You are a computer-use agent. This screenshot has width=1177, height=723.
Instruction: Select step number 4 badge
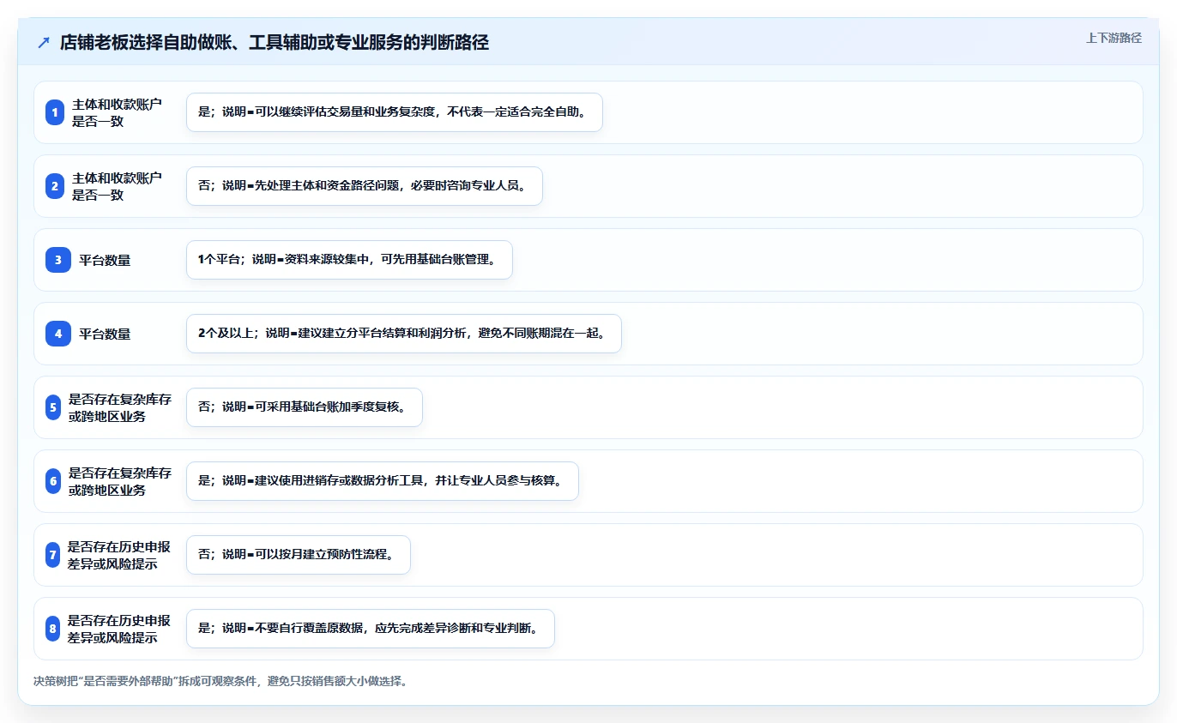58,334
